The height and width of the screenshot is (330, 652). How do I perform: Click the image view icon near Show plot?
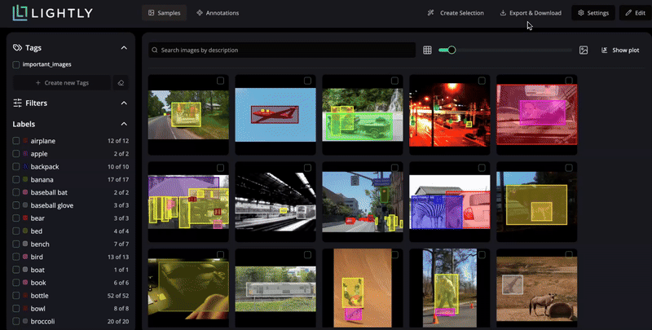click(x=584, y=51)
